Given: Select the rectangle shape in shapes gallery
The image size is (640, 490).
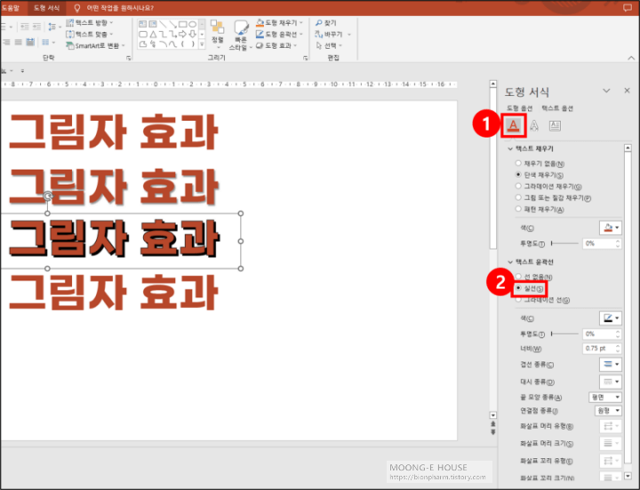Looking at the screenshot, I should pos(182,25).
